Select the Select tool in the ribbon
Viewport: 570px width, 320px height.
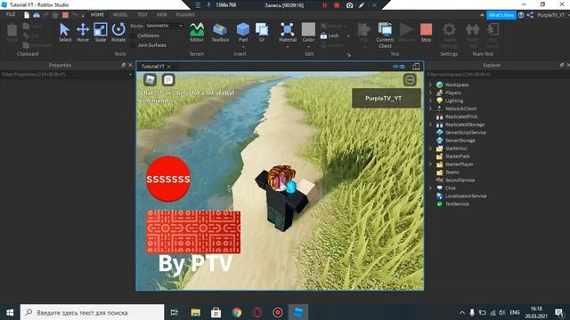pos(65,32)
